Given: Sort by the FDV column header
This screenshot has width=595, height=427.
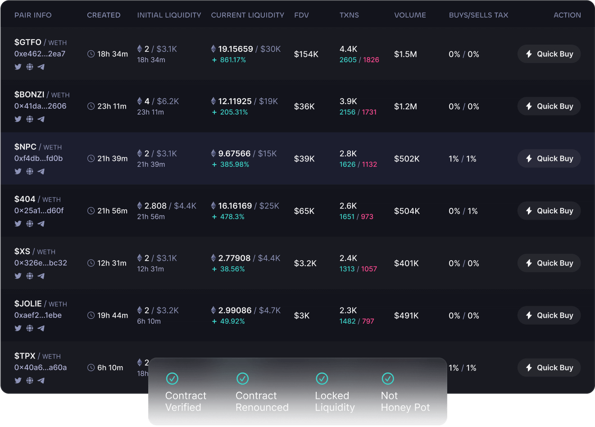Looking at the screenshot, I should tap(301, 15).
